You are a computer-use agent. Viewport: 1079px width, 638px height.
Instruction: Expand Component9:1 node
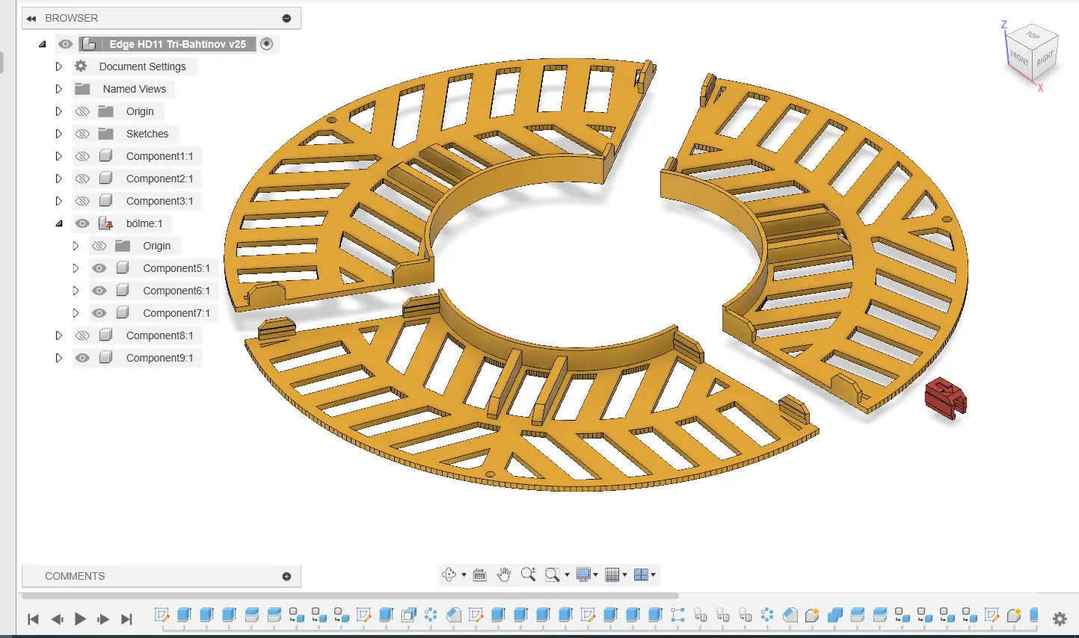coord(59,358)
